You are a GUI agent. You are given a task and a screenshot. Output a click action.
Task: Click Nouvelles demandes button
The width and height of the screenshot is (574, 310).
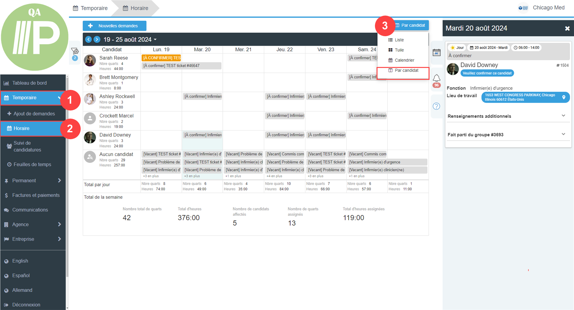(x=114, y=26)
